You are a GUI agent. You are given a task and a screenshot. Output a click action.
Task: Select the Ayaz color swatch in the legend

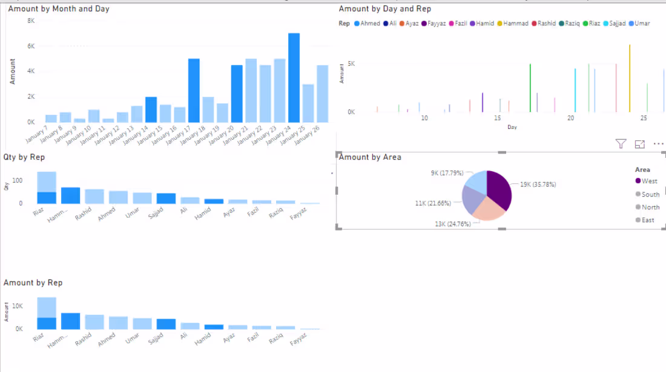click(x=403, y=23)
